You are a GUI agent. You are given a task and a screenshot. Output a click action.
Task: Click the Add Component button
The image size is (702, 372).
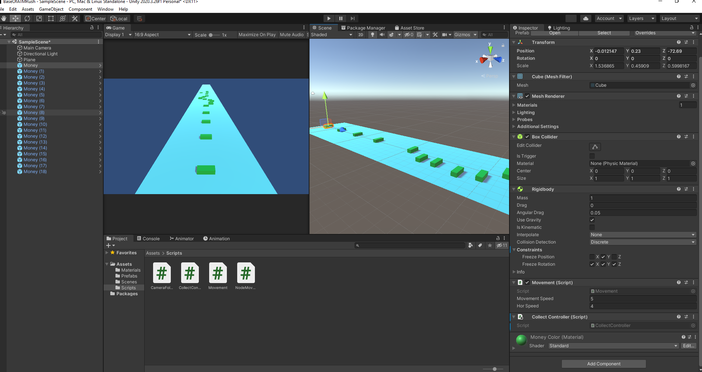pos(604,364)
